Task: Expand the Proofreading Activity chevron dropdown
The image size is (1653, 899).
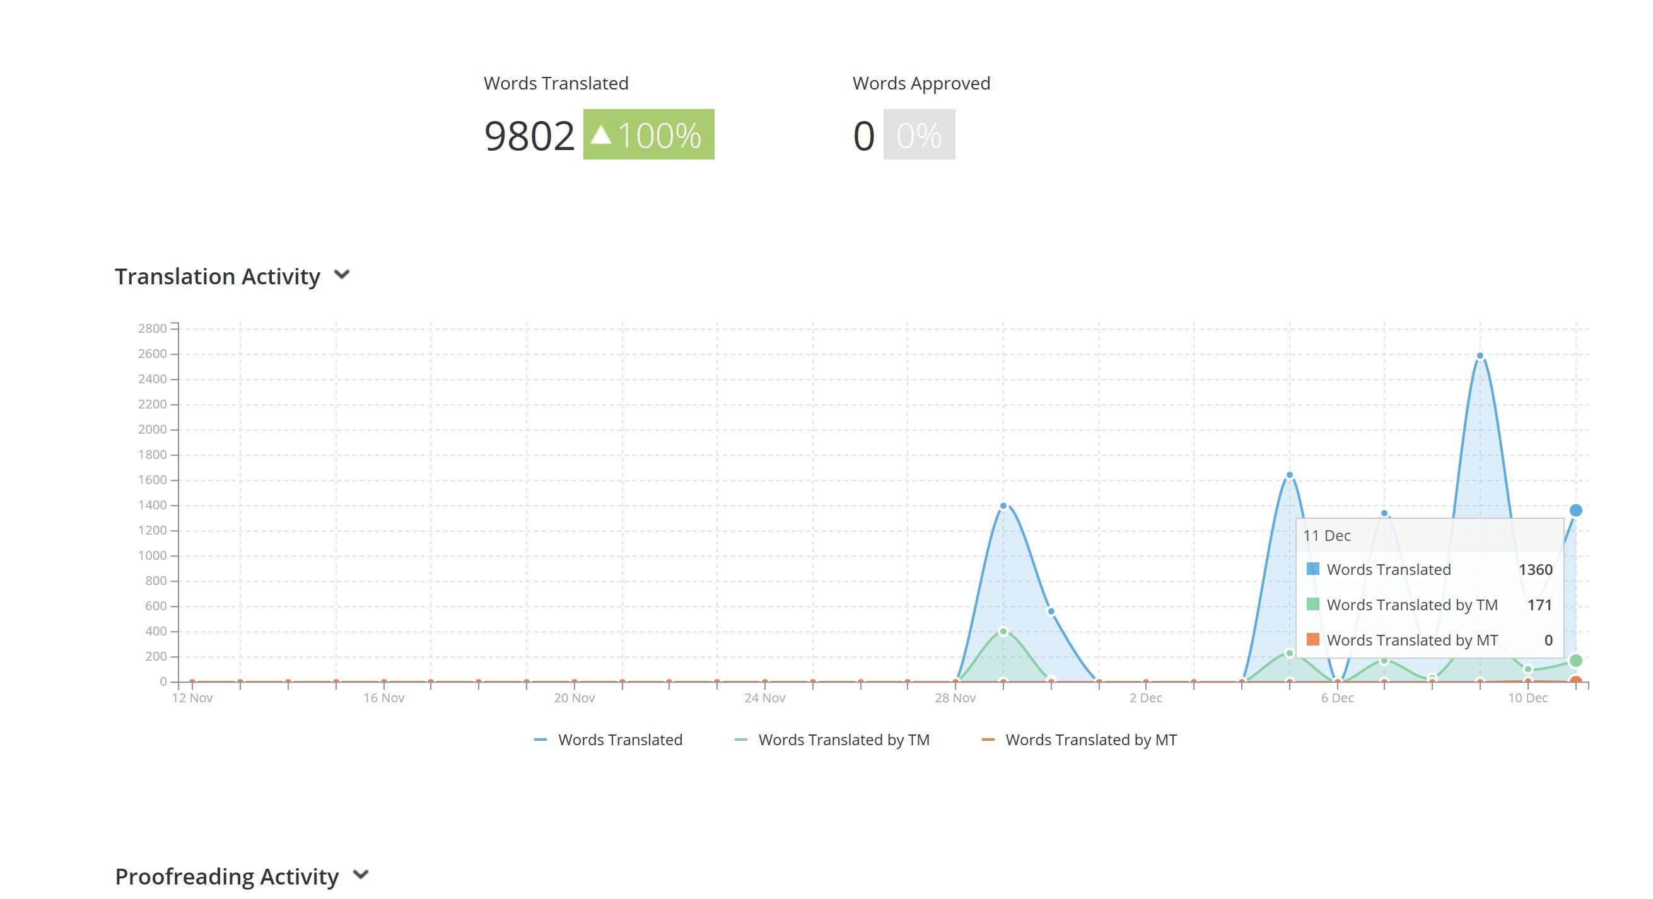Action: [361, 874]
